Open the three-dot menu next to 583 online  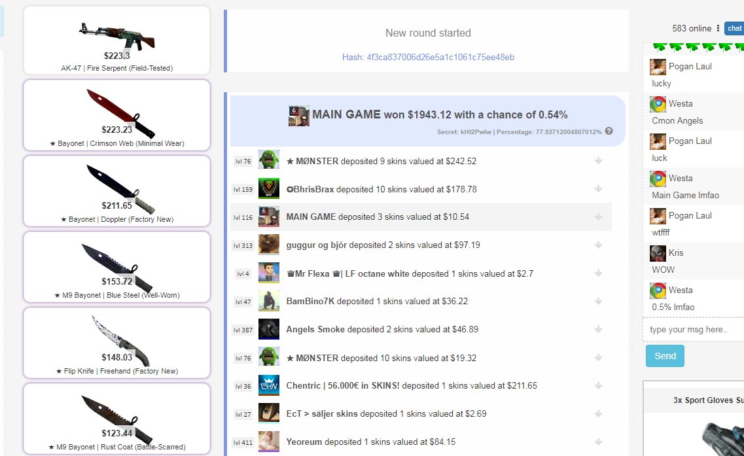tap(718, 29)
